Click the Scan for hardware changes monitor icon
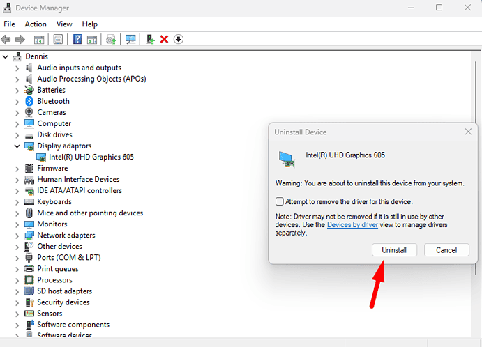Viewport: 482px width, 347px height. click(130, 40)
